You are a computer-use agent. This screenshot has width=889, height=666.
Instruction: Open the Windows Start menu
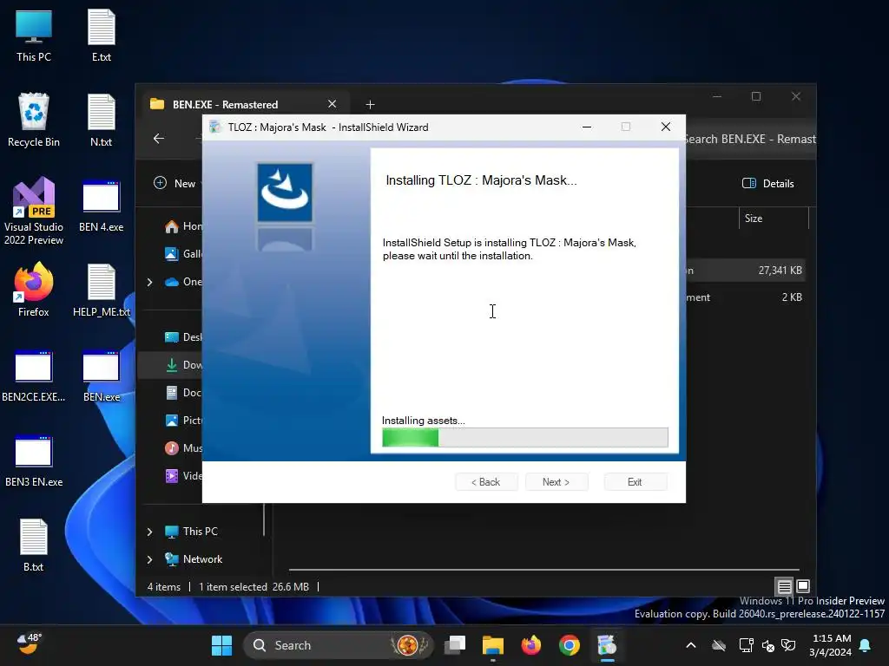point(221,645)
